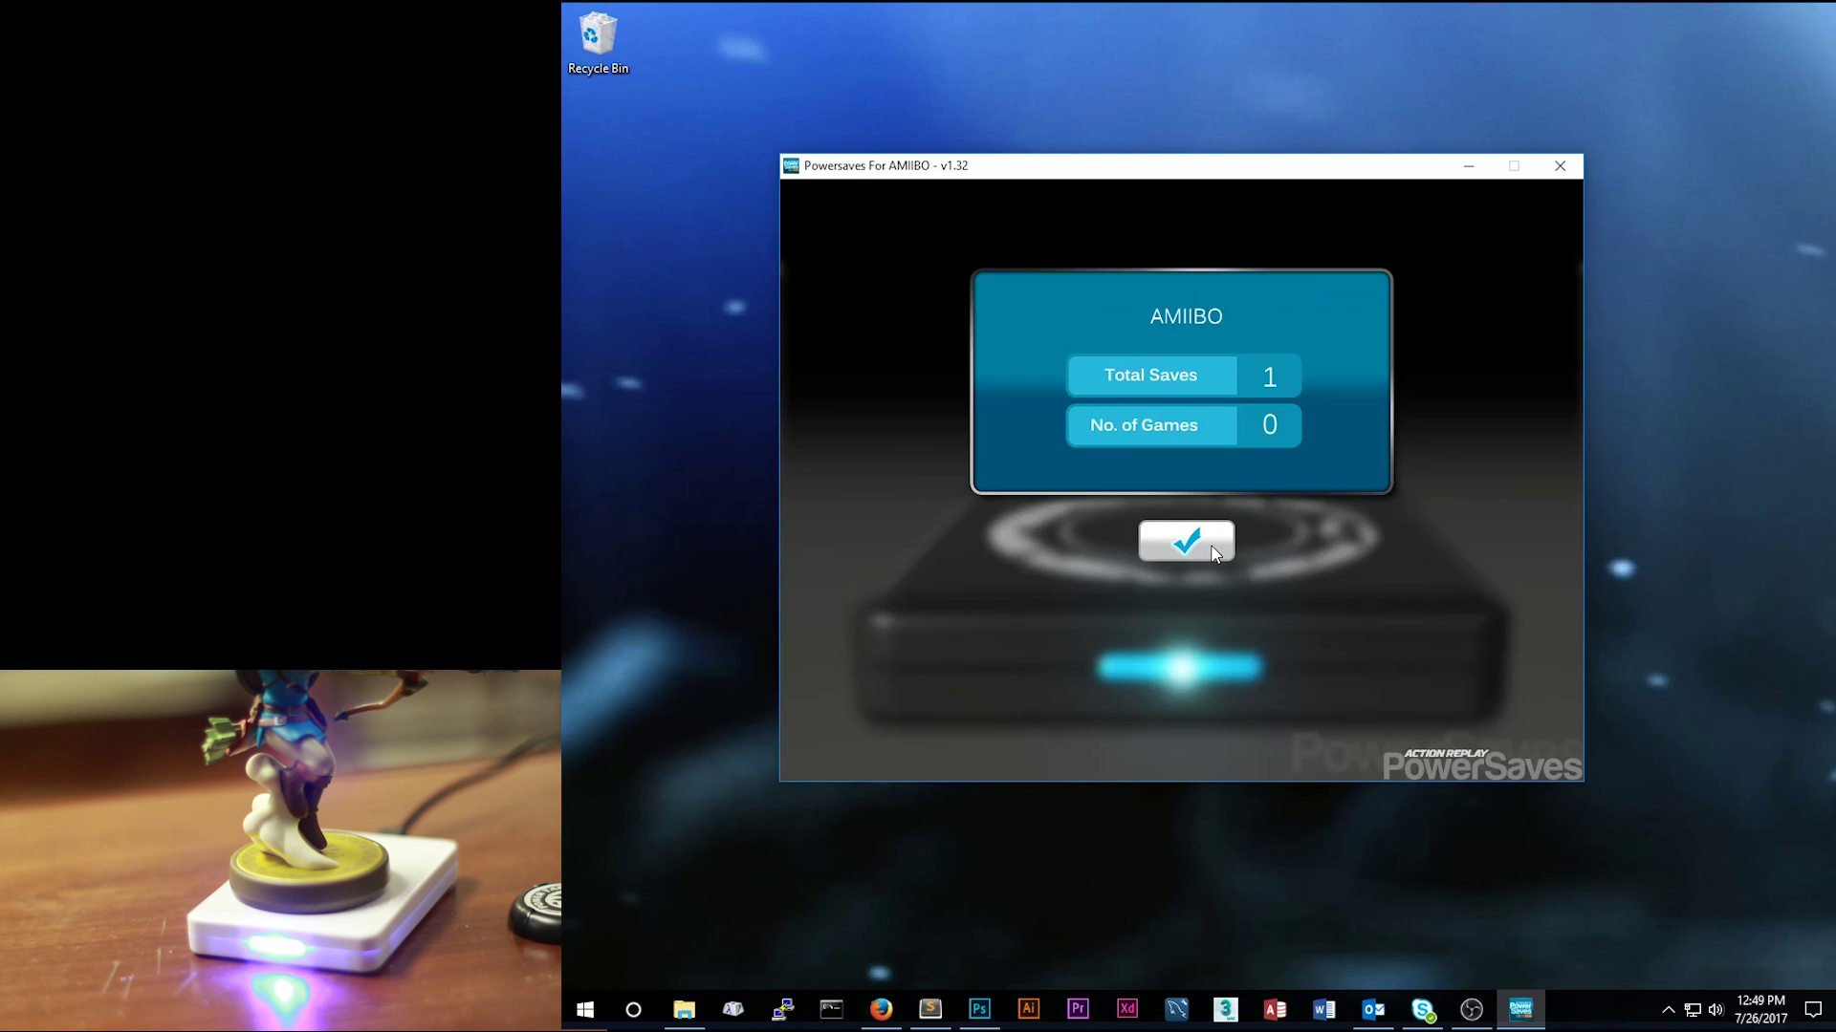This screenshot has width=1836, height=1032.
Task: Open Outlook from the taskbar
Action: click(x=1373, y=1009)
